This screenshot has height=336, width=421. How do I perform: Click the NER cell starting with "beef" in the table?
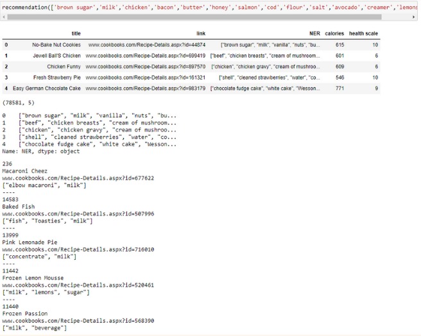pos(265,56)
